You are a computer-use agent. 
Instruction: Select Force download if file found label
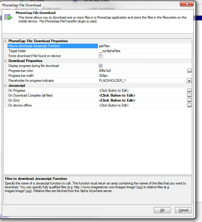pyautogui.click(x=34, y=56)
